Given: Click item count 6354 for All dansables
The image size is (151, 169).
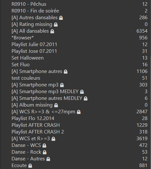Looking at the screenshot, I should (142, 31).
